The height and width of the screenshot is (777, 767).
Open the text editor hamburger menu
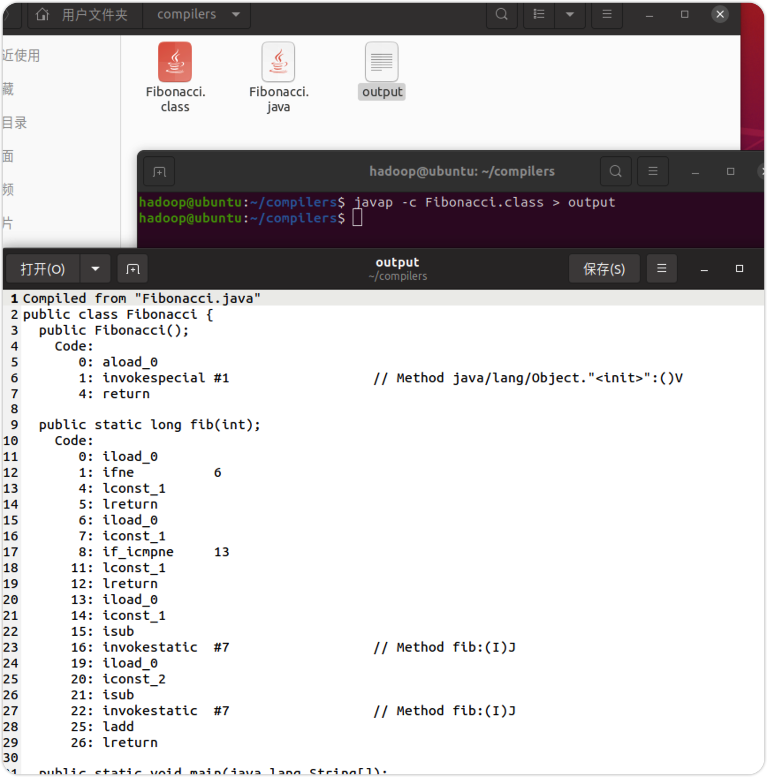point(661,268)
